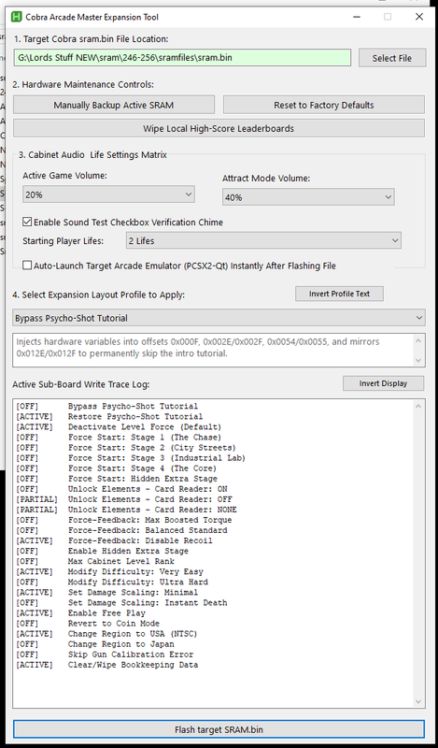Click description box scroll down arrow

(x=419, y=360)
